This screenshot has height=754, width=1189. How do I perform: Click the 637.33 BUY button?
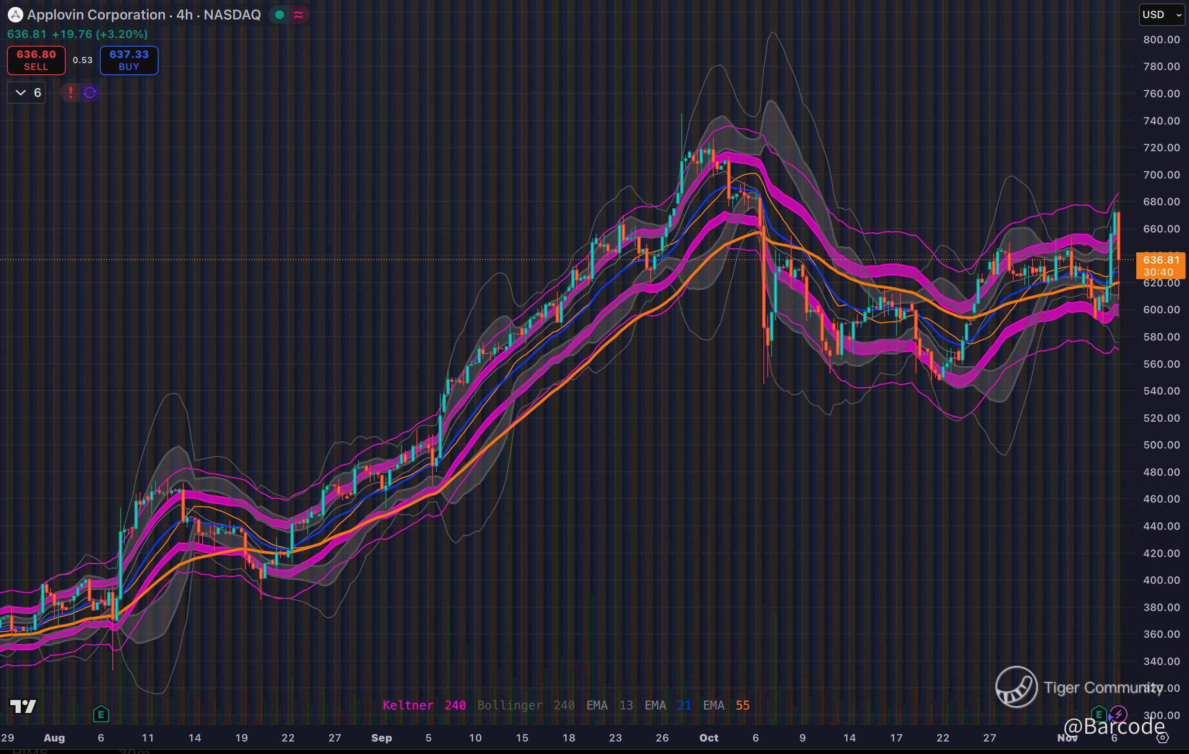coord(129,60)
